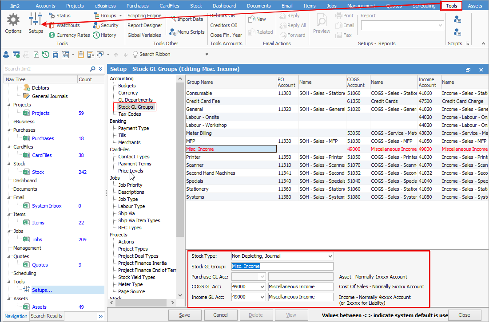Click the Close button at bottom right
Image resolution: width=489 pixels, height=322 pixels.
tap(464, 315)
